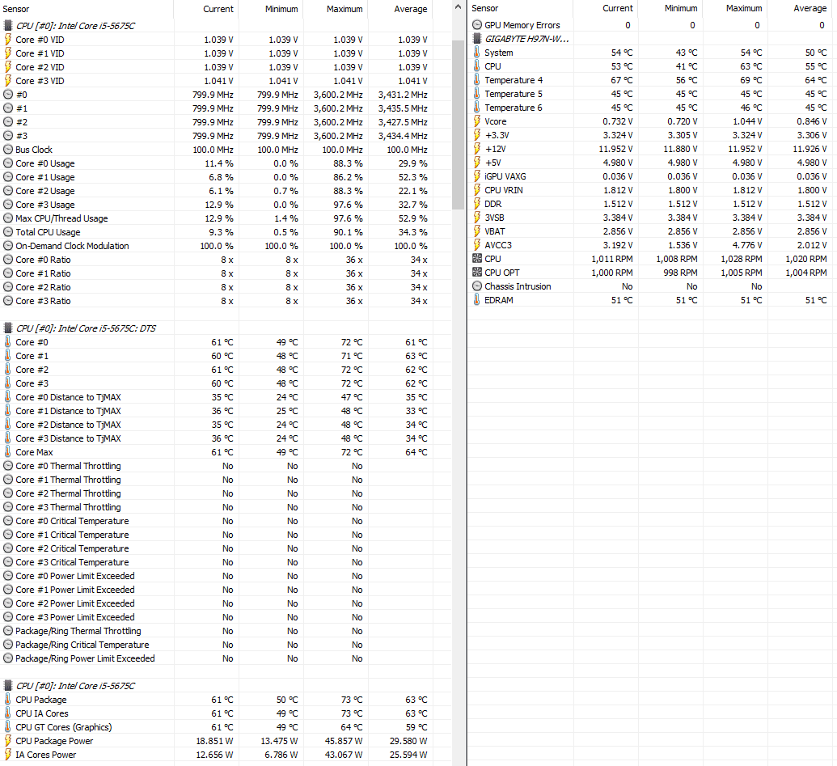Select the CPU VRIN row

(x=652, y=190)
